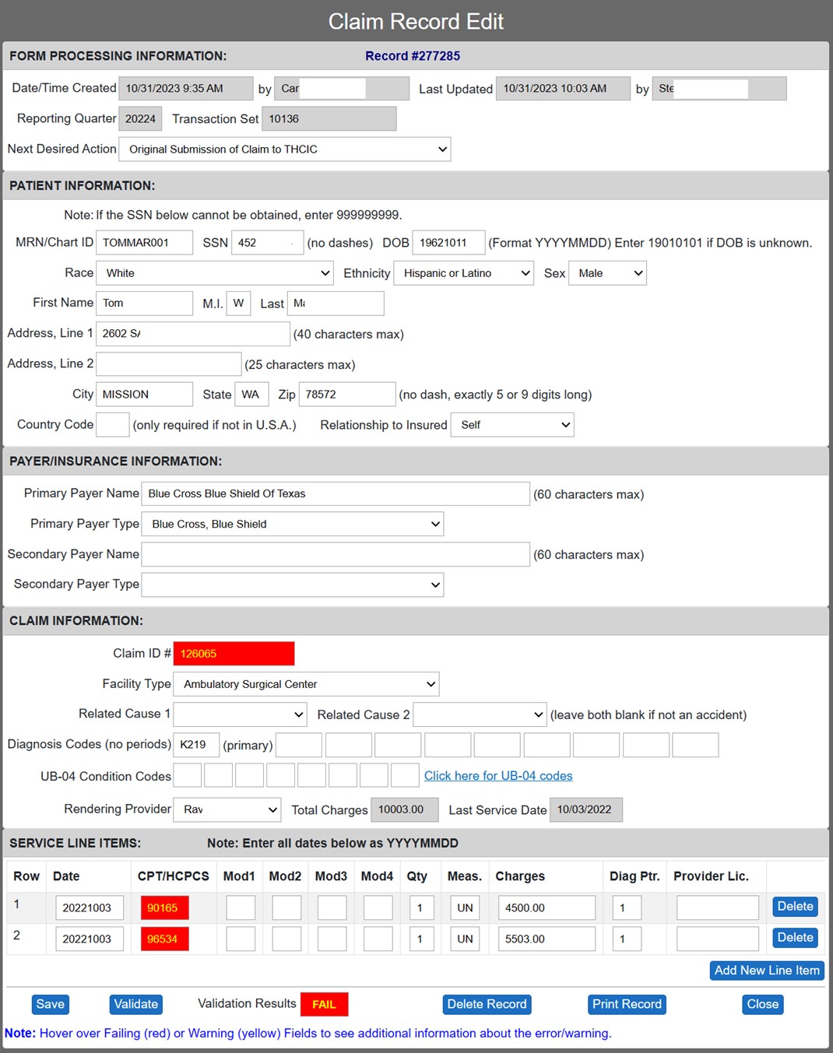Click the Reporting Quarter field 20224
Viewport: 833px width, 1053px height.
[x=140, y=119]
